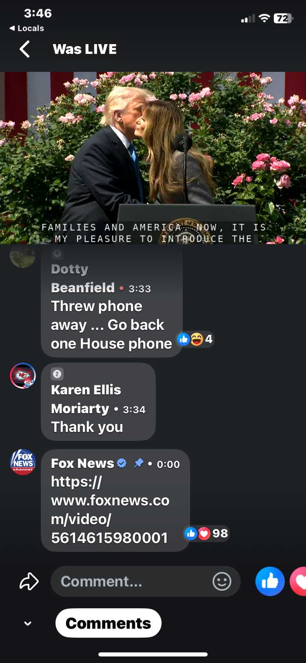Select the Comments tab pill
Image resolution: width=306 pixels, height=663 pixels.
[x=109, y=623]
